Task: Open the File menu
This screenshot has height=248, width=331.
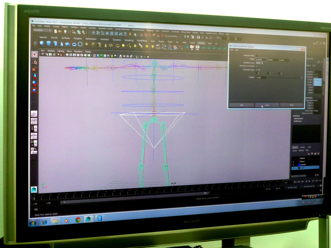Action: [33, 26]
